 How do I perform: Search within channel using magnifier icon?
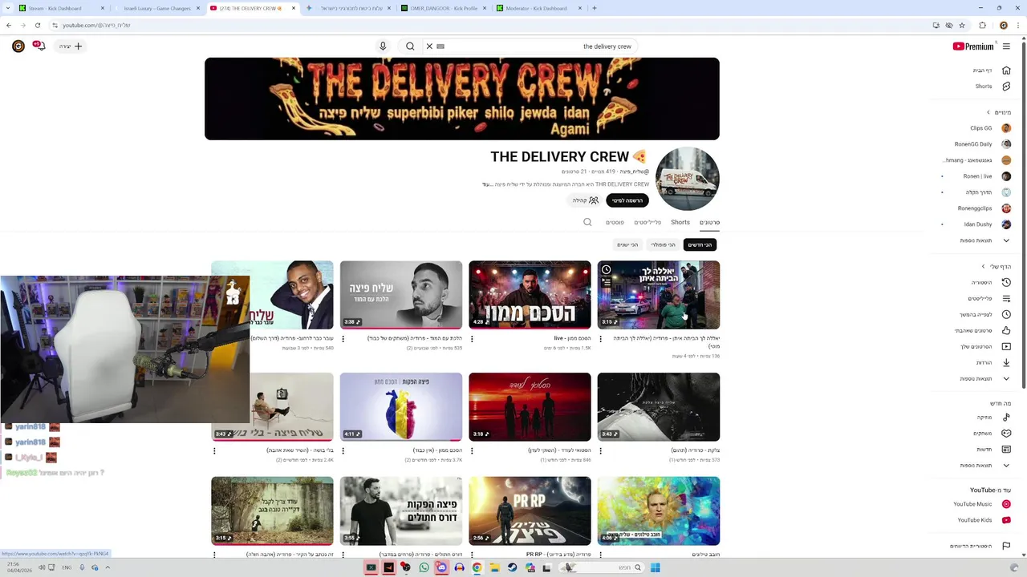[587, 222]
